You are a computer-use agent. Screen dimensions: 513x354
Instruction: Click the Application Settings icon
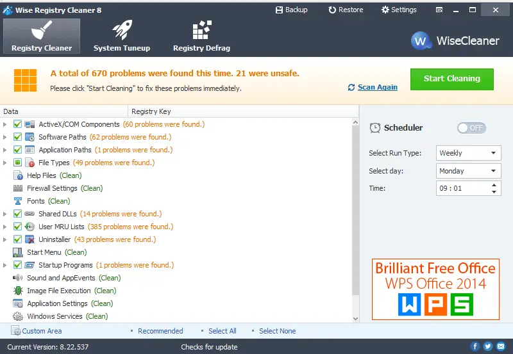click(x=18, y=303)
